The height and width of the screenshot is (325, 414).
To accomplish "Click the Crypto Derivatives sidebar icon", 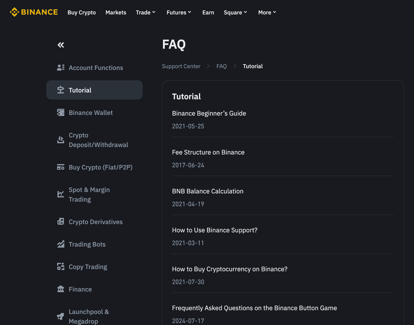I will (61, 222).
